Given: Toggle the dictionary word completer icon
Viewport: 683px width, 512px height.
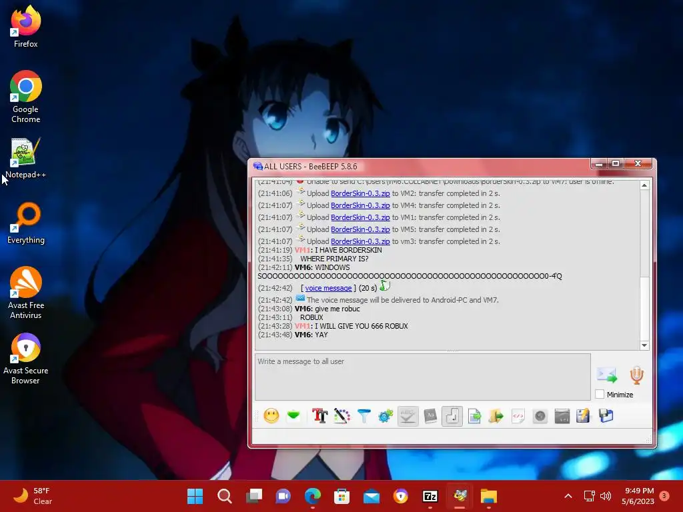Looking at the screenshot, I should pyautogui.click(x=430, y=416).
